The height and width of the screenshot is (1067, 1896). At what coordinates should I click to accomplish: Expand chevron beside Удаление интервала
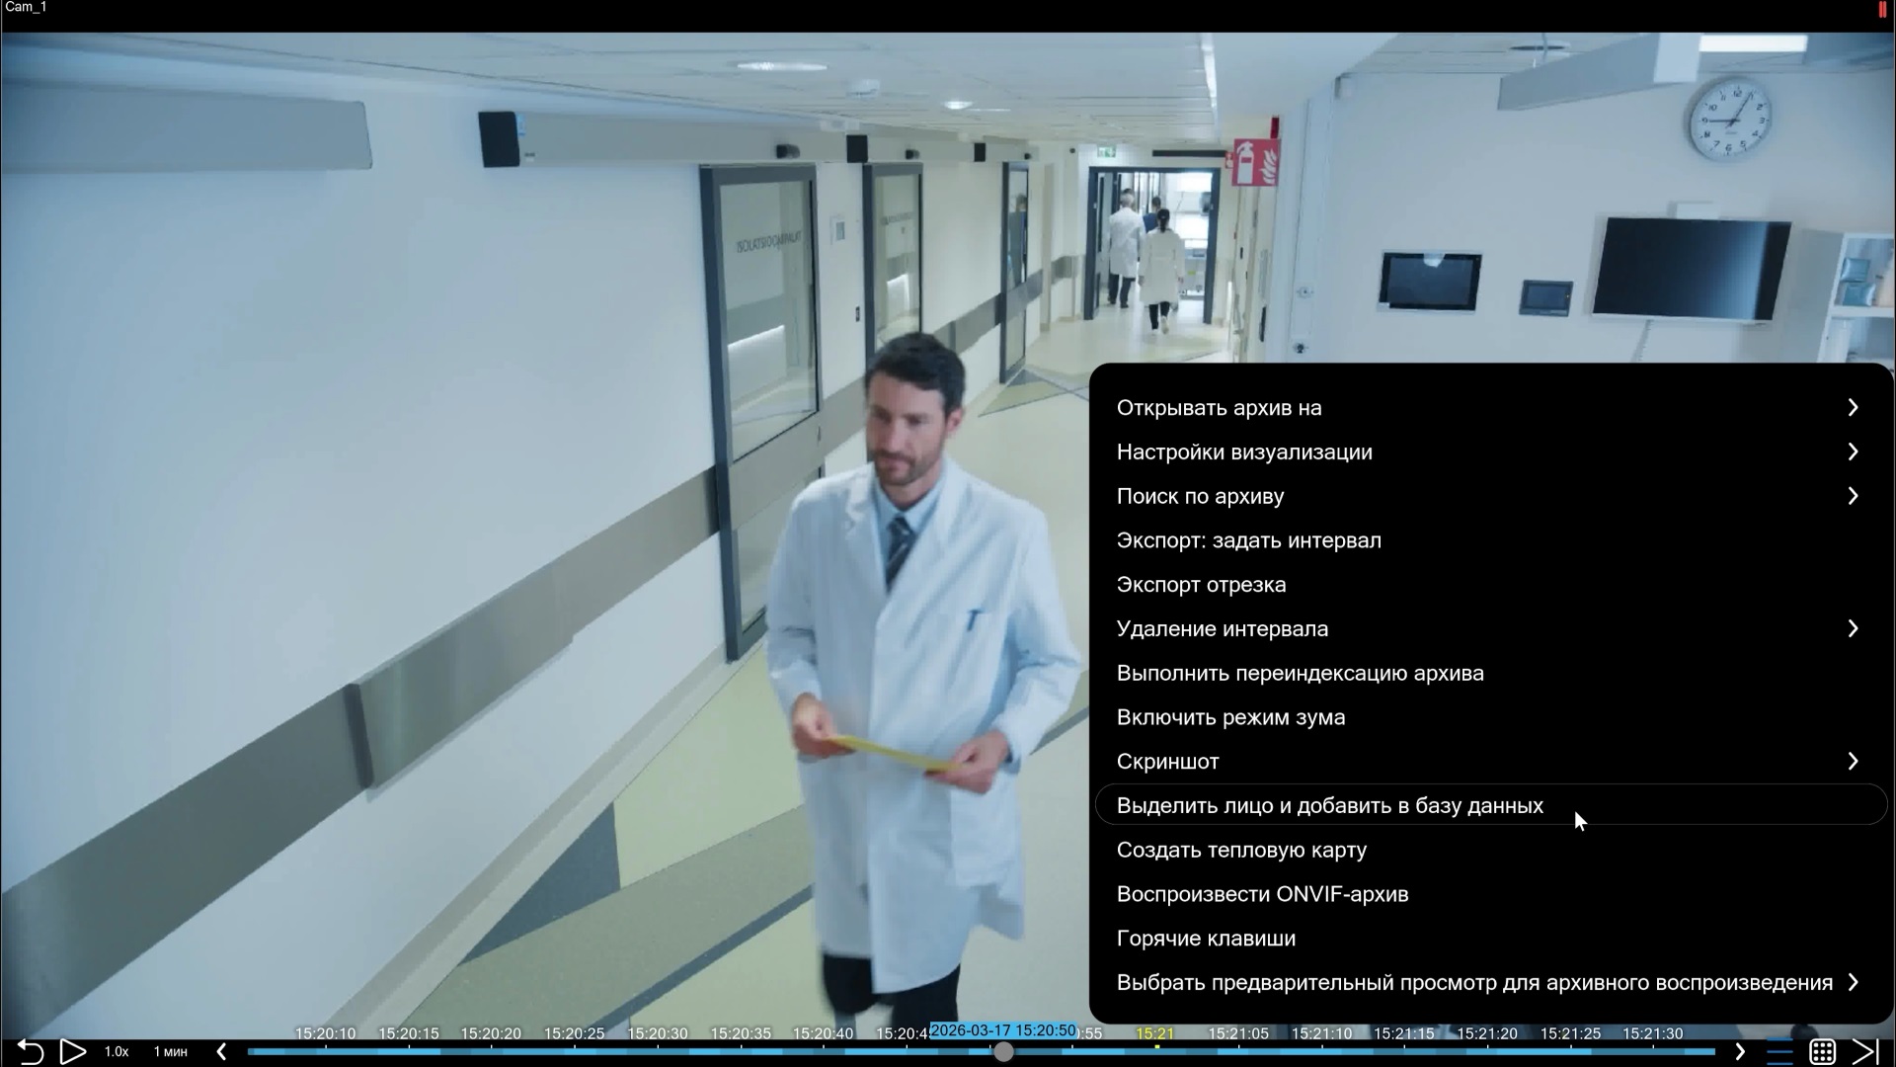point(1853,629)
